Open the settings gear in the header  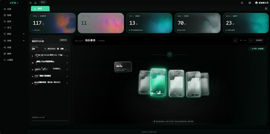[x=250, y=3]
